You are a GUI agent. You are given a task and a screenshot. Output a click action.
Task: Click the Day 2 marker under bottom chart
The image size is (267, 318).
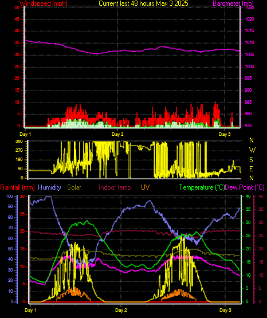coord(121,310)
